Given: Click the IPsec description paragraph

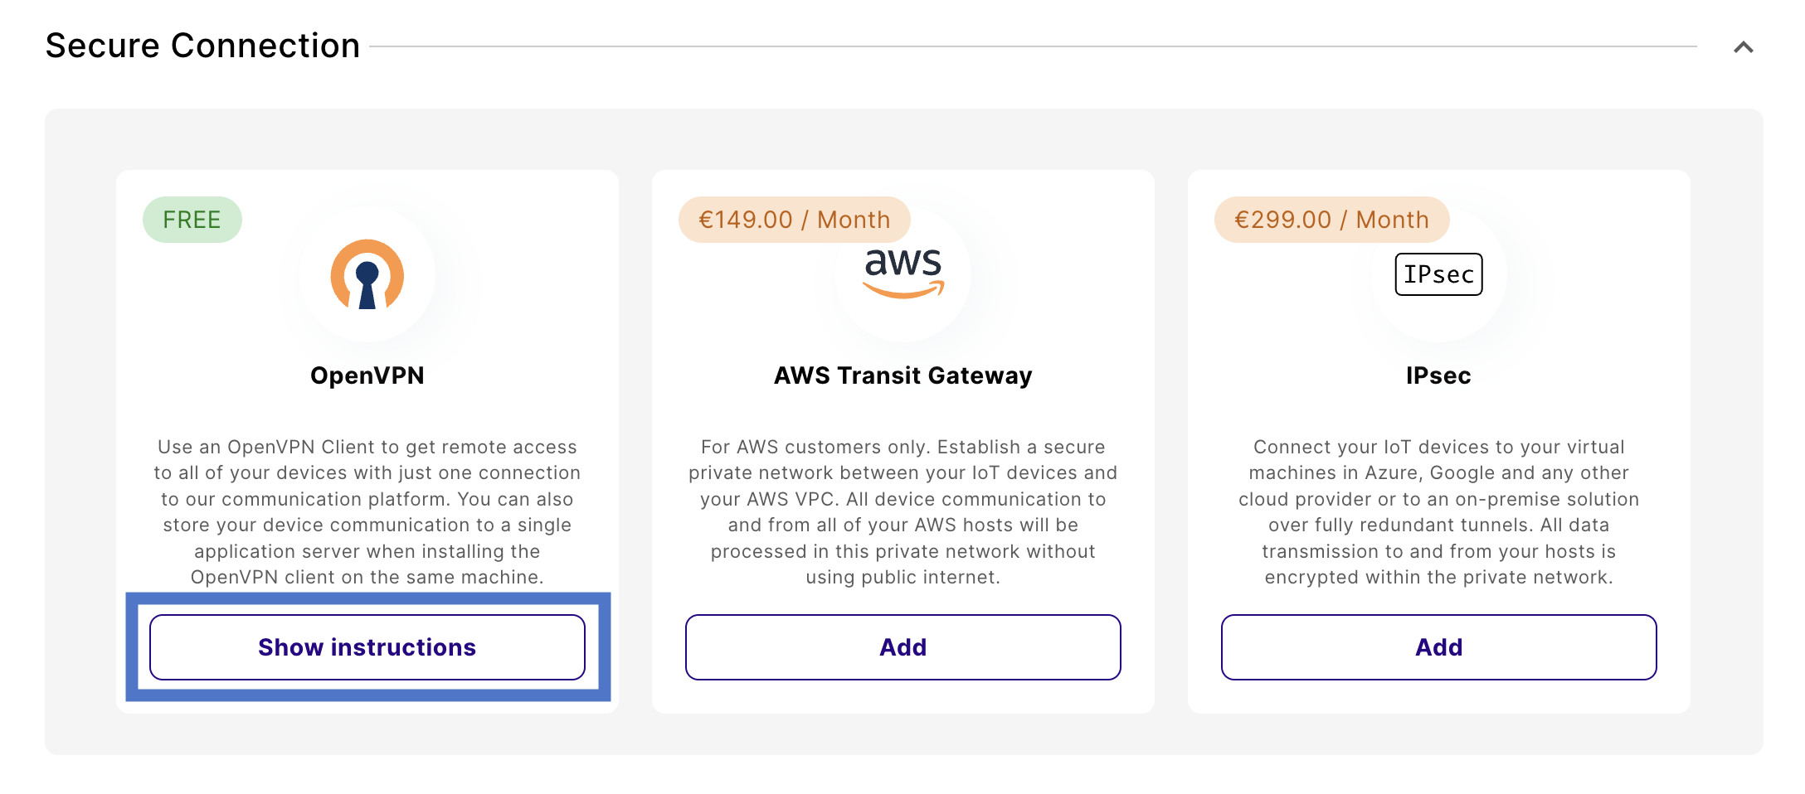Looking at the screenshot, I should click(1438, 511).
